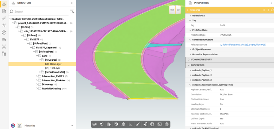Click the view cube RIGHT face
This screenshot has width=274, height=129.
click(x=172, y=10)
